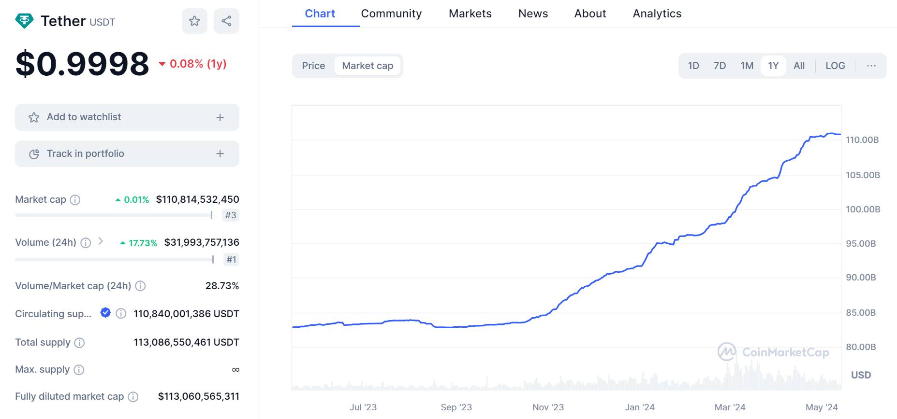Open the Volume (24h) info icon
897x419 pixels.
(x=86, y=243)
